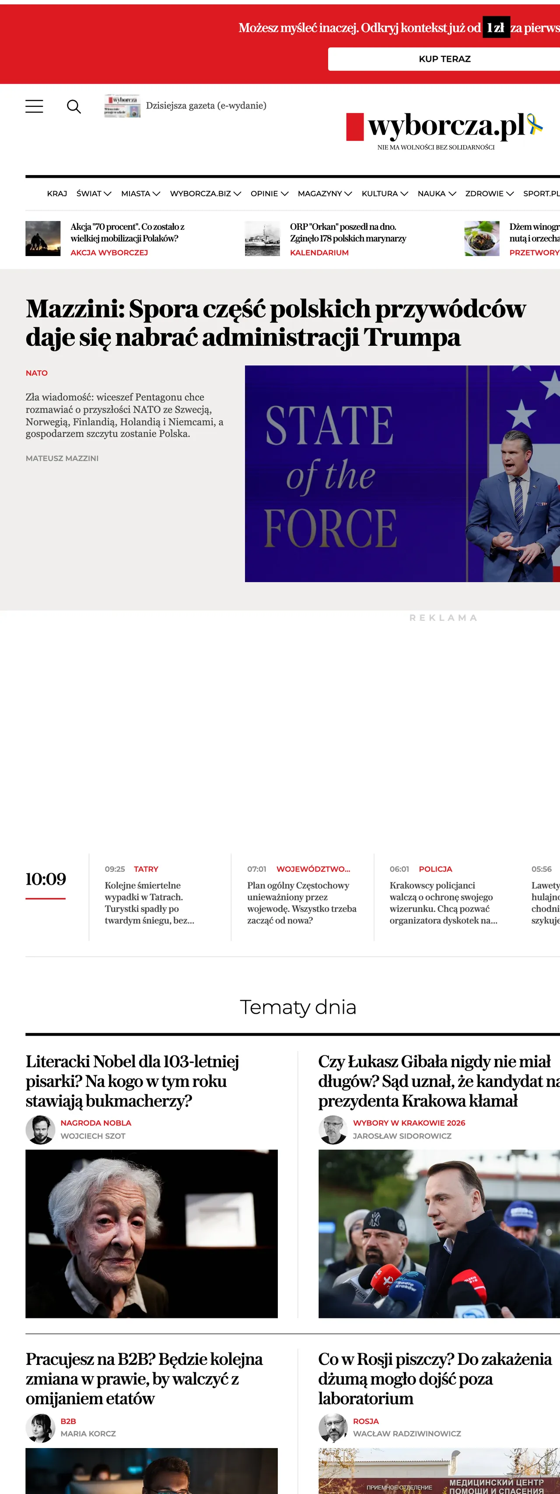This screenshot has width=560, height=1494.
Task: Open the 06:01 Krakowscy policjanci news item
Action: point(444,903)
